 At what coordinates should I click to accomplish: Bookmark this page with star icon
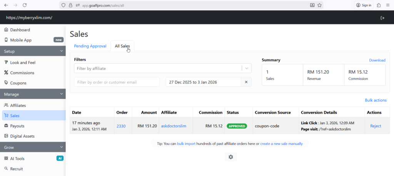[319, 5]
